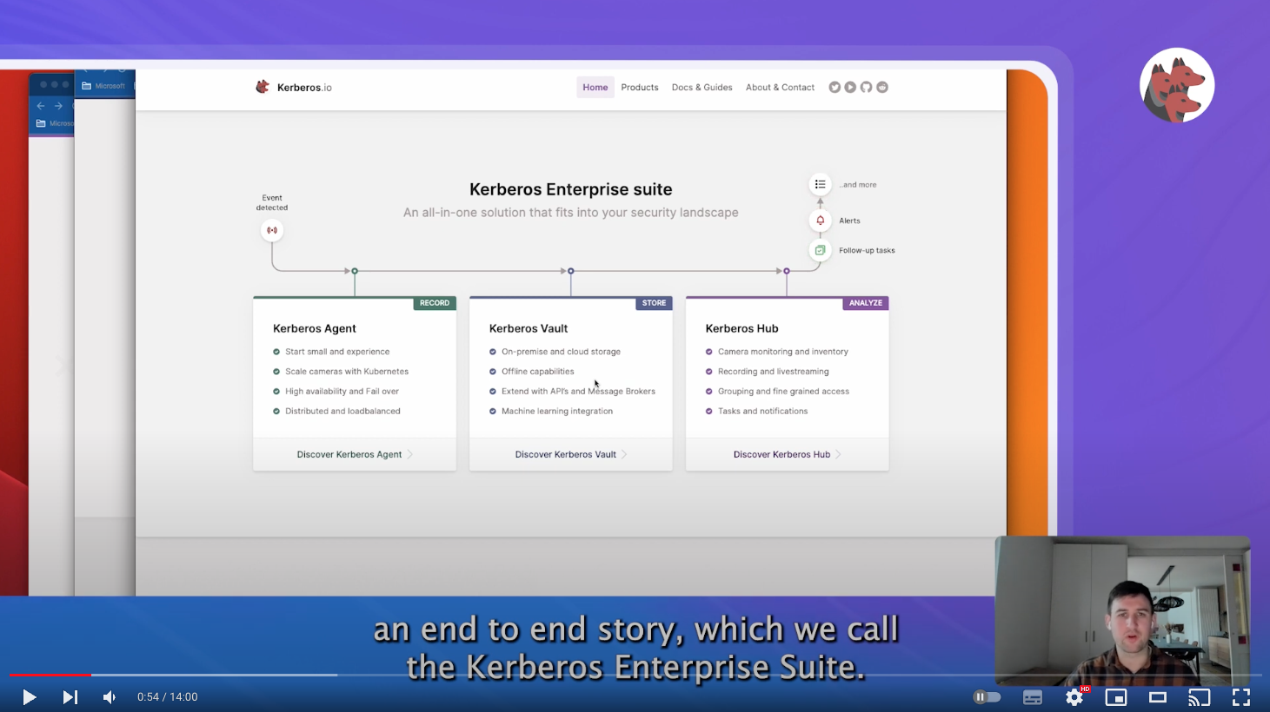The image size is (1270, 712).
Task: Enable subtitles with the captions button
Action: (x=1032, y=696)
